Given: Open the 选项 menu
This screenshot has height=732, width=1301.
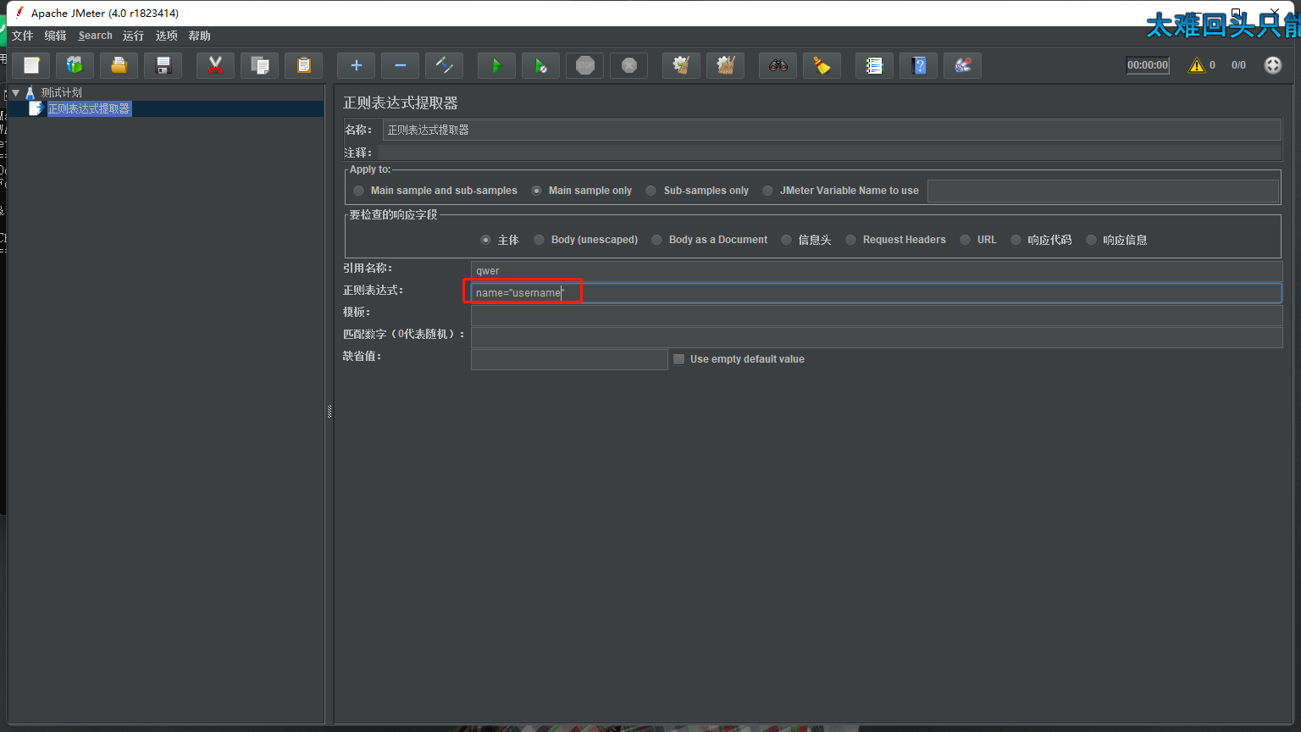Looking at the screenshot, I should [166, 36].
